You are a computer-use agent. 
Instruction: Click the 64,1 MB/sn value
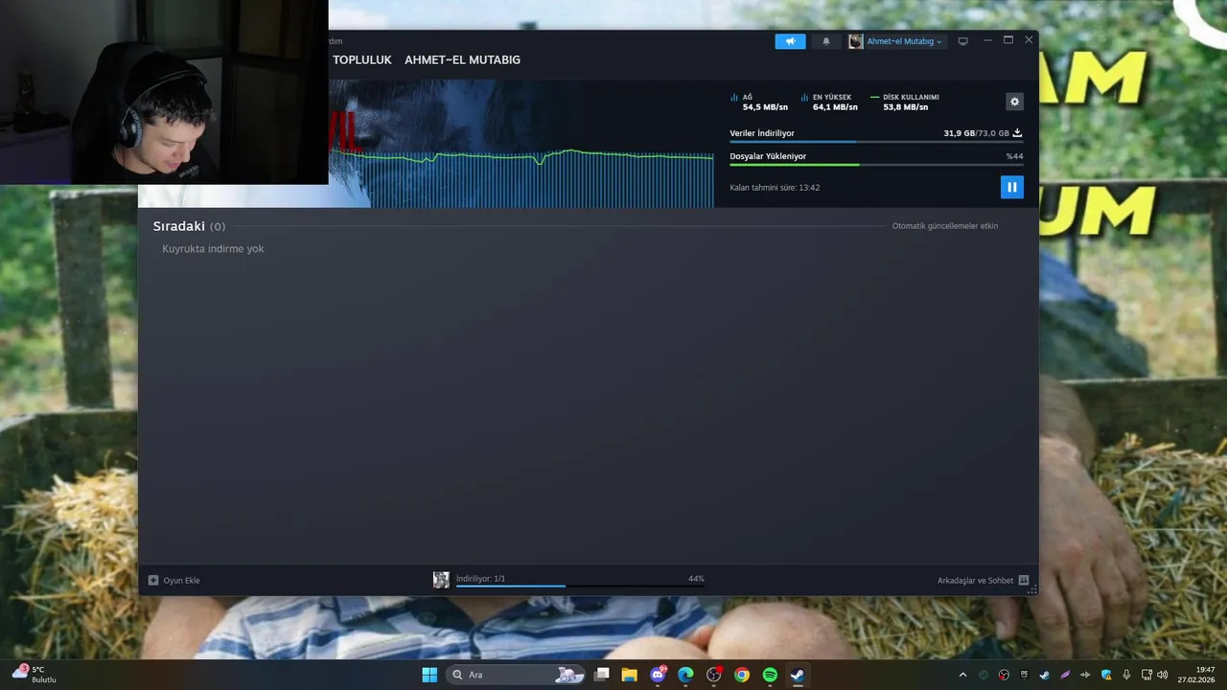tap(835, 107)
